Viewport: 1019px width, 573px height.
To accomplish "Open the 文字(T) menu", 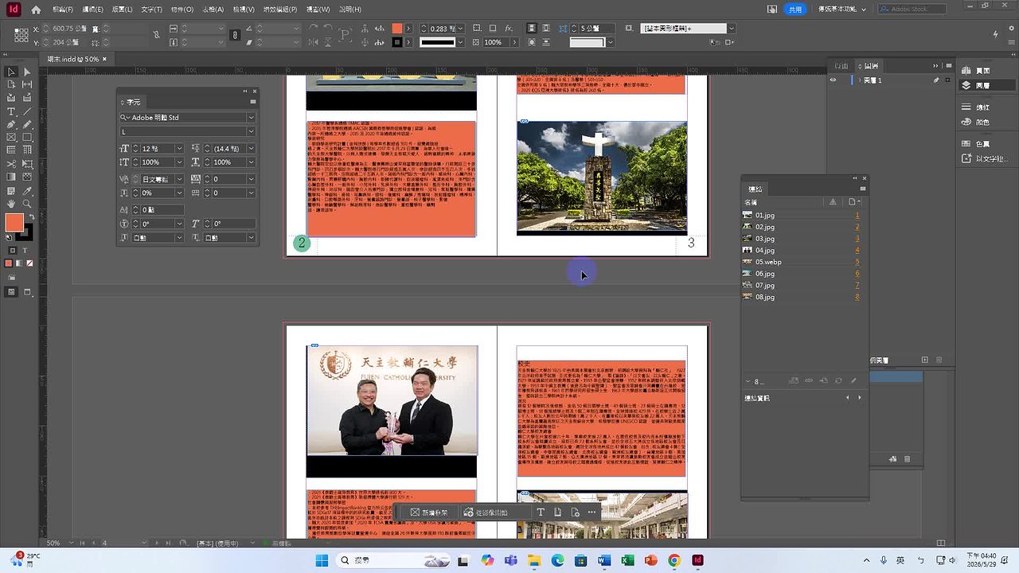I will [x=151, y=10].
